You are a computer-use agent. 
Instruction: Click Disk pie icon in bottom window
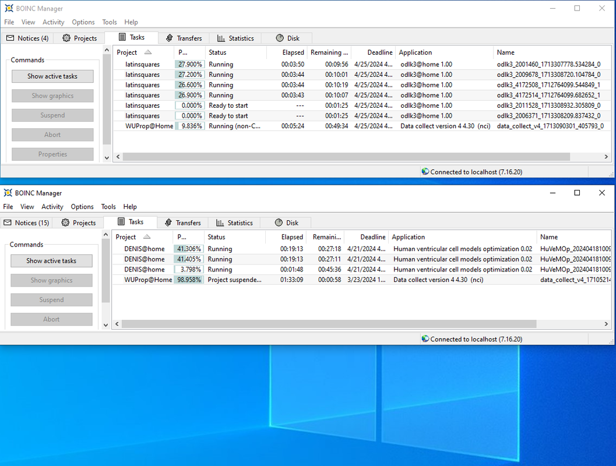click(x=279, y=223)
